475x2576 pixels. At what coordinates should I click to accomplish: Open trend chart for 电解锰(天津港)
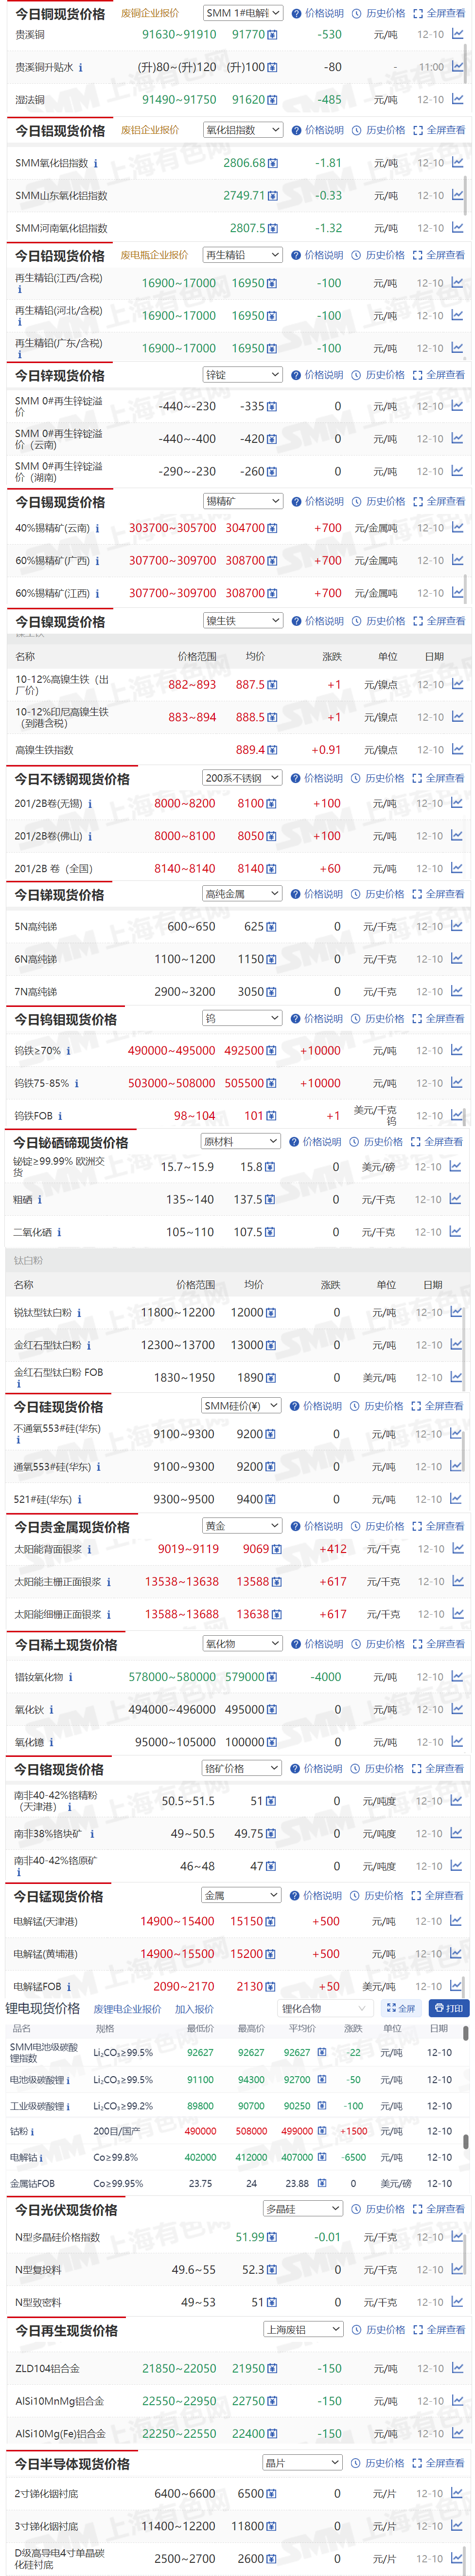(x=456, y=1920)
